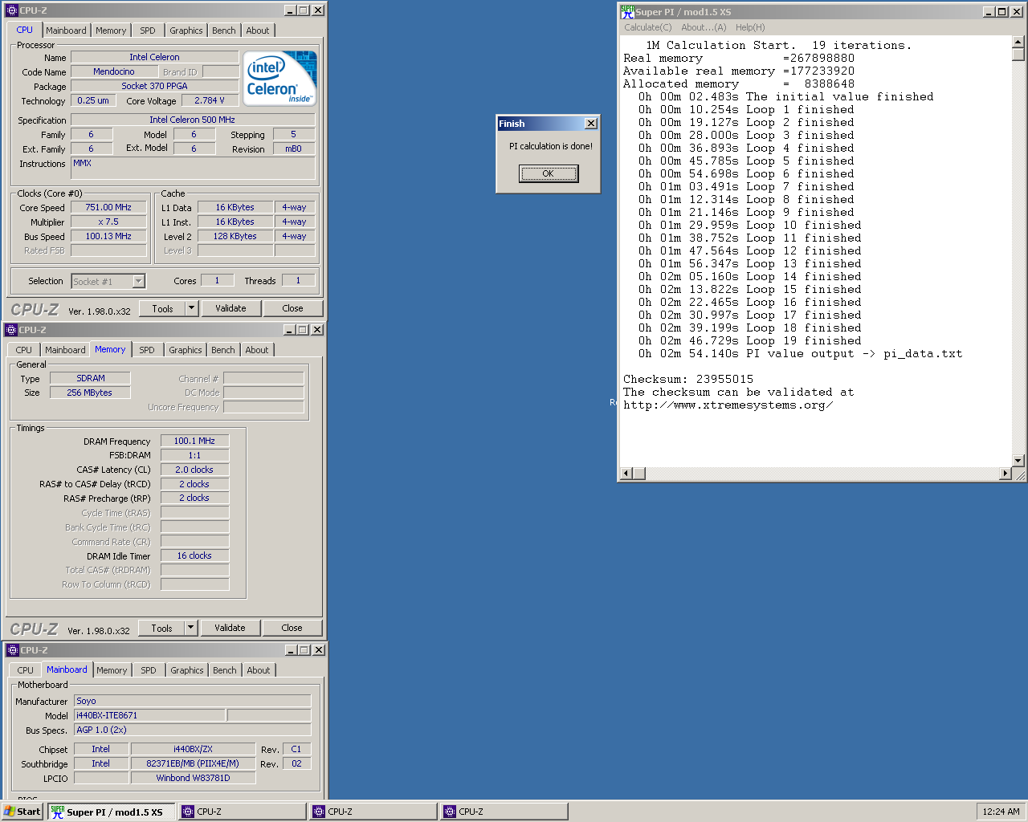Click the Bus Specs value AGP 1.0 (2x)
This screenshot has height=822, width=1028.
click(193, 730)
